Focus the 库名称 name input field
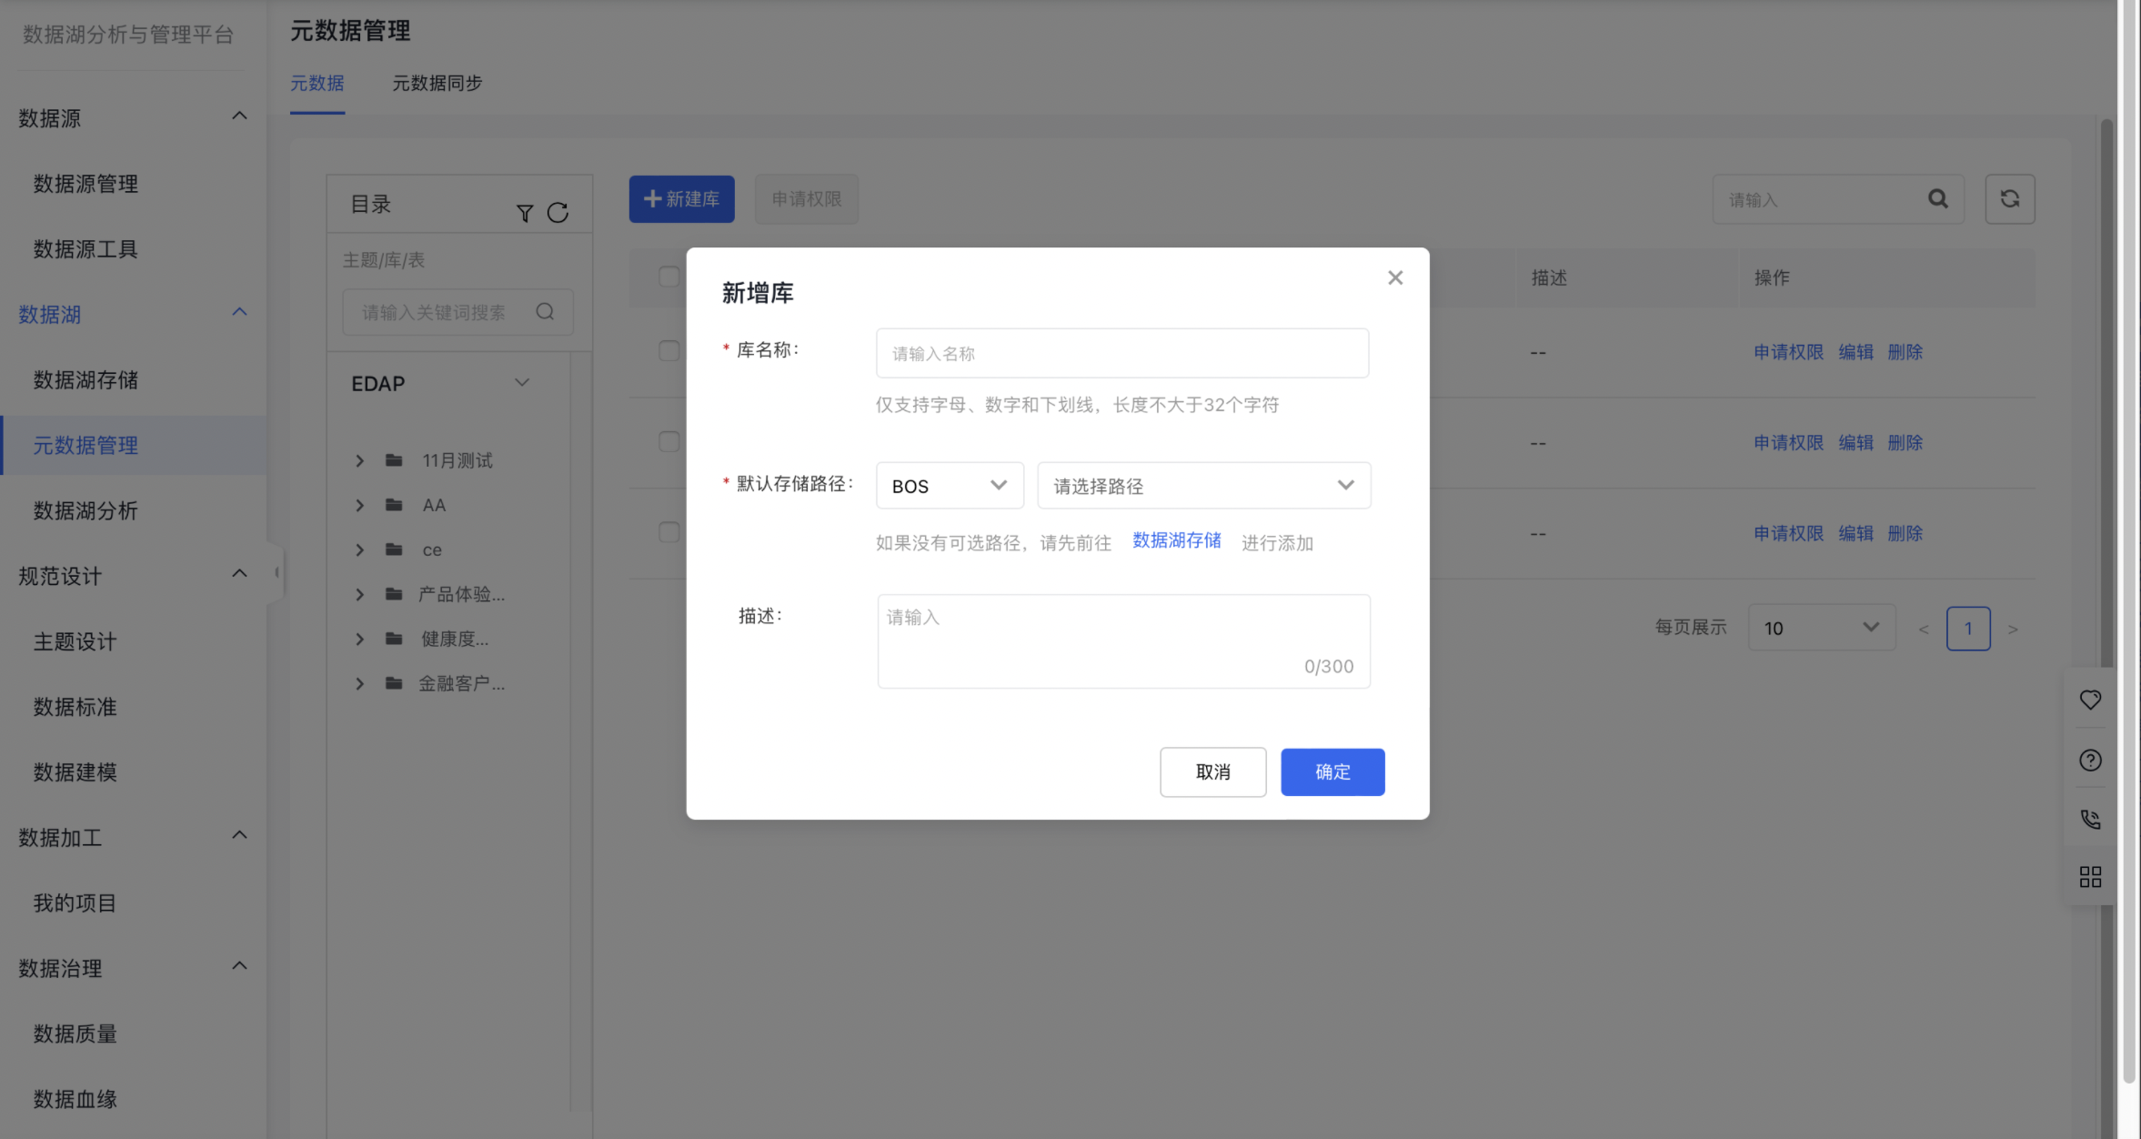Screen dimensions: 2141x1139 [1121, 353]
